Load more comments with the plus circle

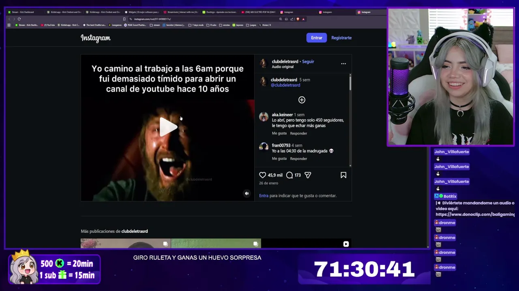(x=302, y=100)
